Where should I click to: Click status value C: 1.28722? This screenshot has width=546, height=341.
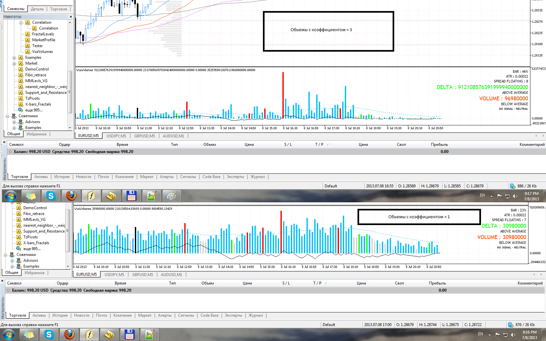click(473, 325)
